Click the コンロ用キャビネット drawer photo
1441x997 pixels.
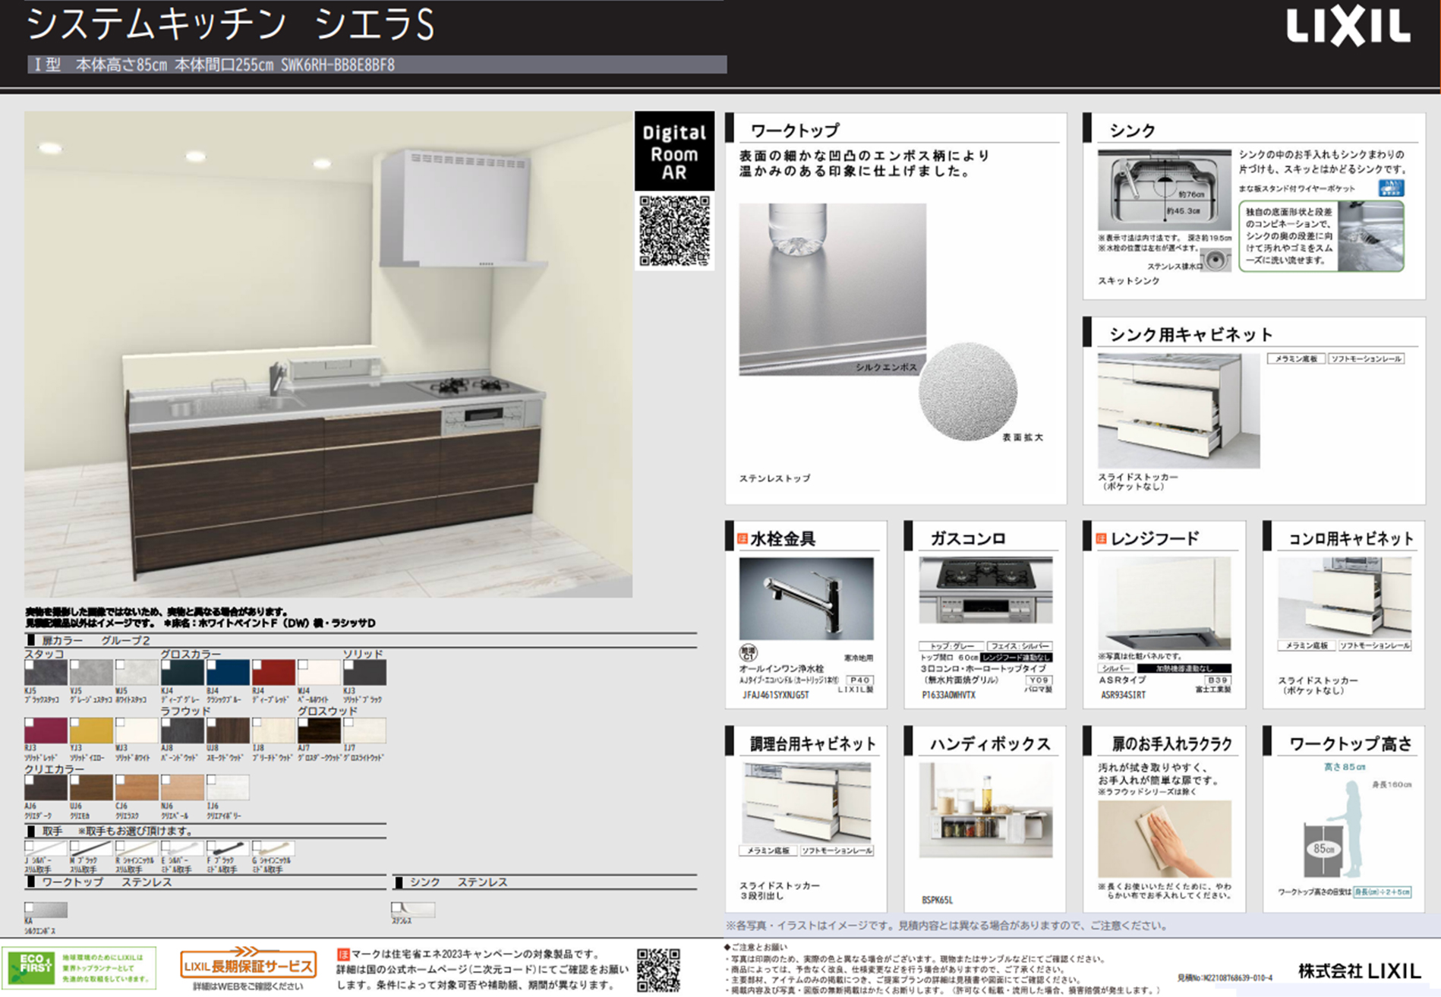pyautogui.click(x=1345, y=598)
